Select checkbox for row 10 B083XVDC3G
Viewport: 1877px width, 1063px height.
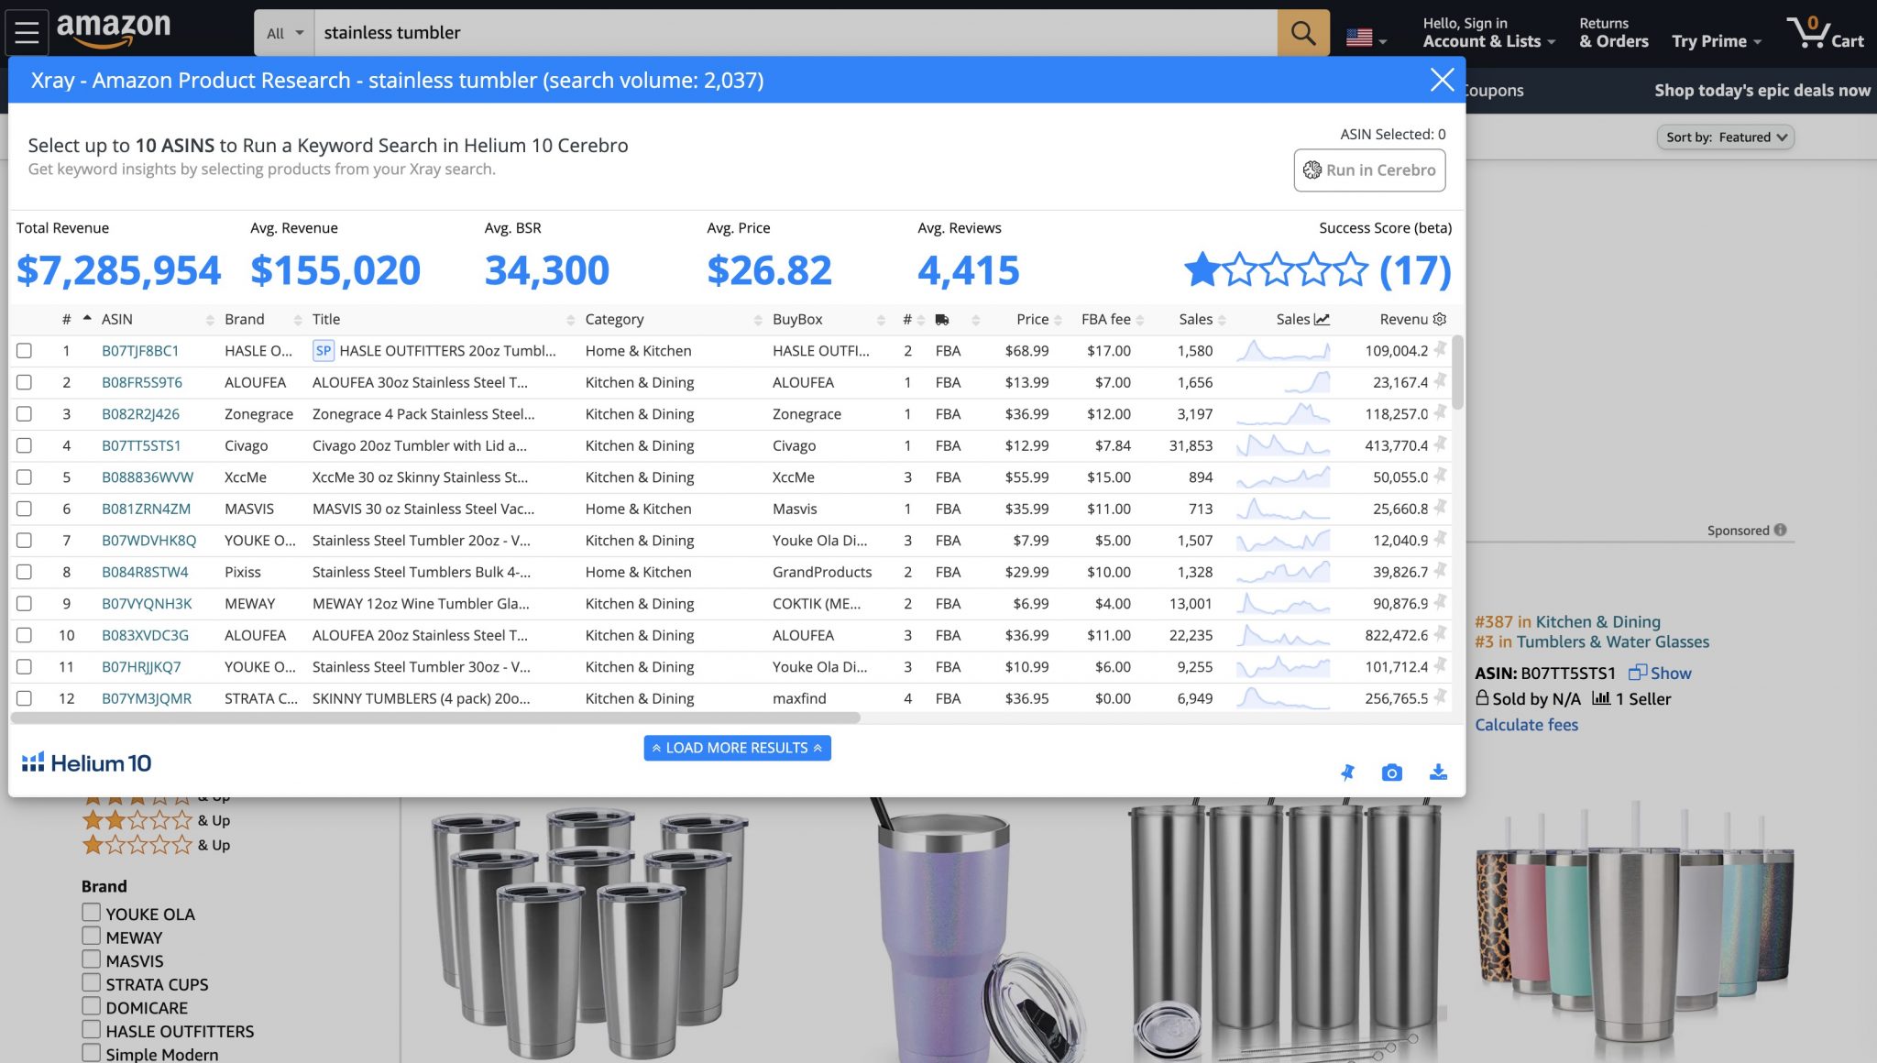[24, 635]
